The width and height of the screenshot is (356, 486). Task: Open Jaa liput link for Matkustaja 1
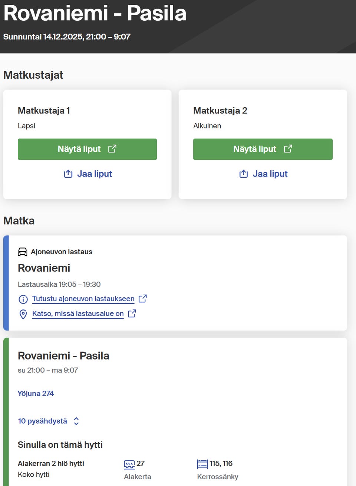(94, 174)
